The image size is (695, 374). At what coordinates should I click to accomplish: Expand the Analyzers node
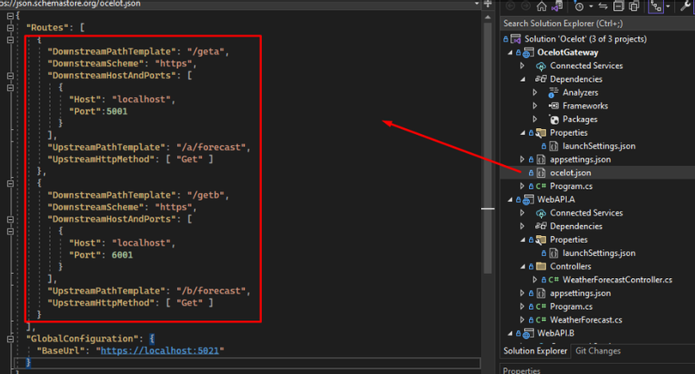[535, 93]
